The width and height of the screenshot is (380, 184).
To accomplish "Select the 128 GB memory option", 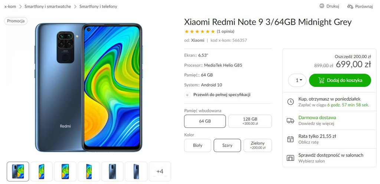I will pos(250,121).
